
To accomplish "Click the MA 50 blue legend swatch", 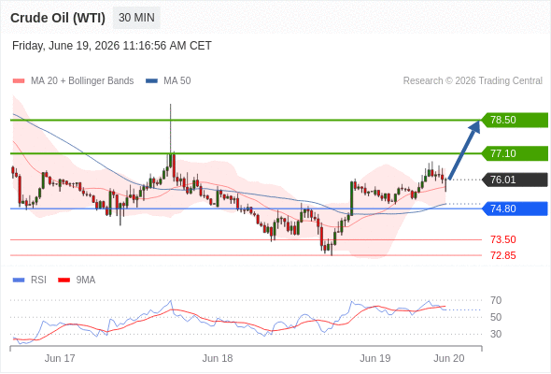I will click(151, 81).
